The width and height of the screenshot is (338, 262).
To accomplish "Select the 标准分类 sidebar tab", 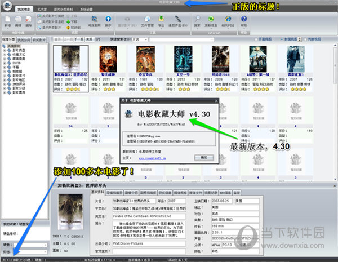I will 8,39.
